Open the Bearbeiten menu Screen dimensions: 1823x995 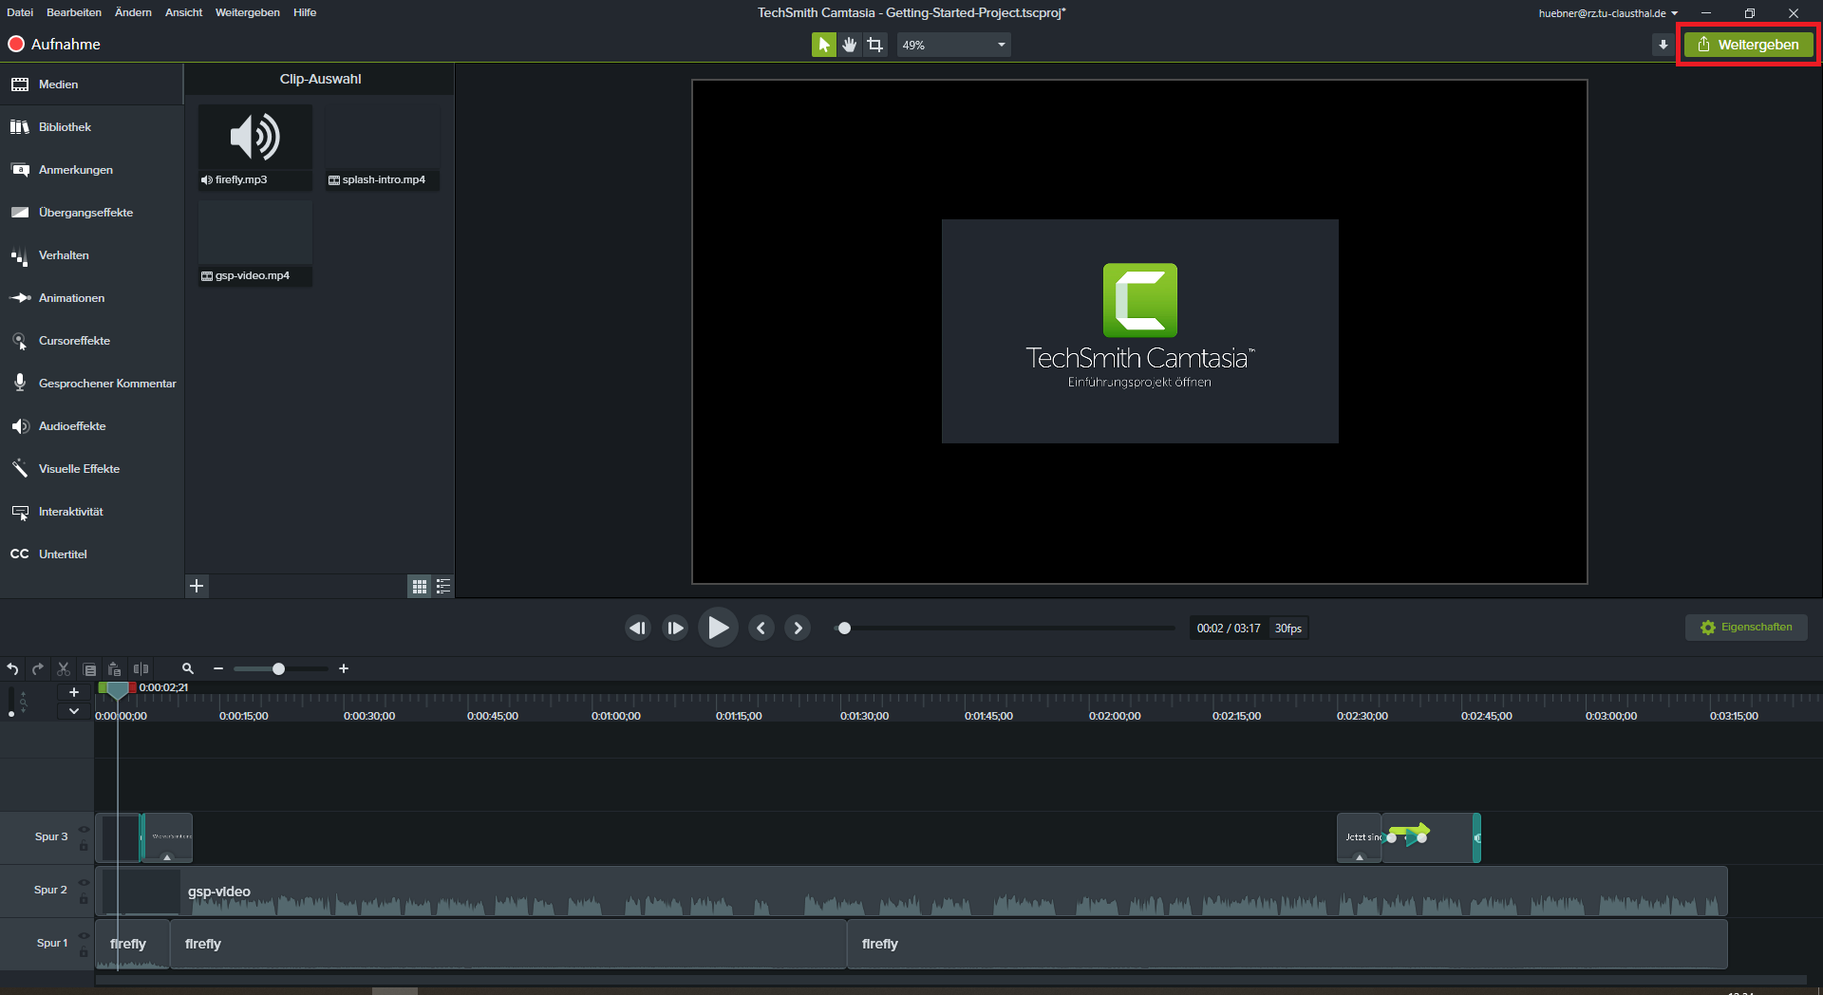[74, 12]
